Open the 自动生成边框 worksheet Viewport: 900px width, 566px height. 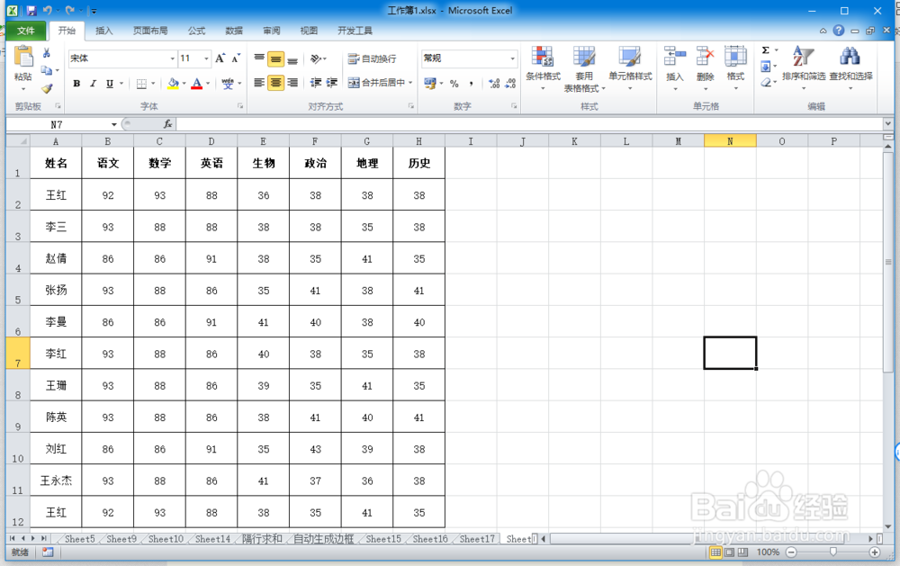pyautogui.click(x=322, y=539)
